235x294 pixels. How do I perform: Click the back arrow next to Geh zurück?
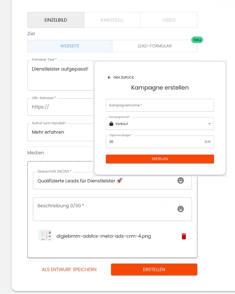click(109, 78)
